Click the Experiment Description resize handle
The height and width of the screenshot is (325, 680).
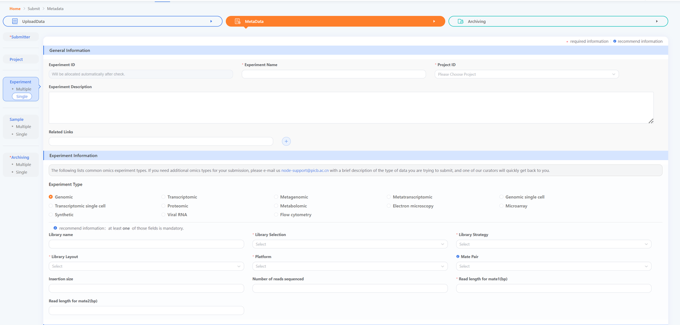(651, 121)
